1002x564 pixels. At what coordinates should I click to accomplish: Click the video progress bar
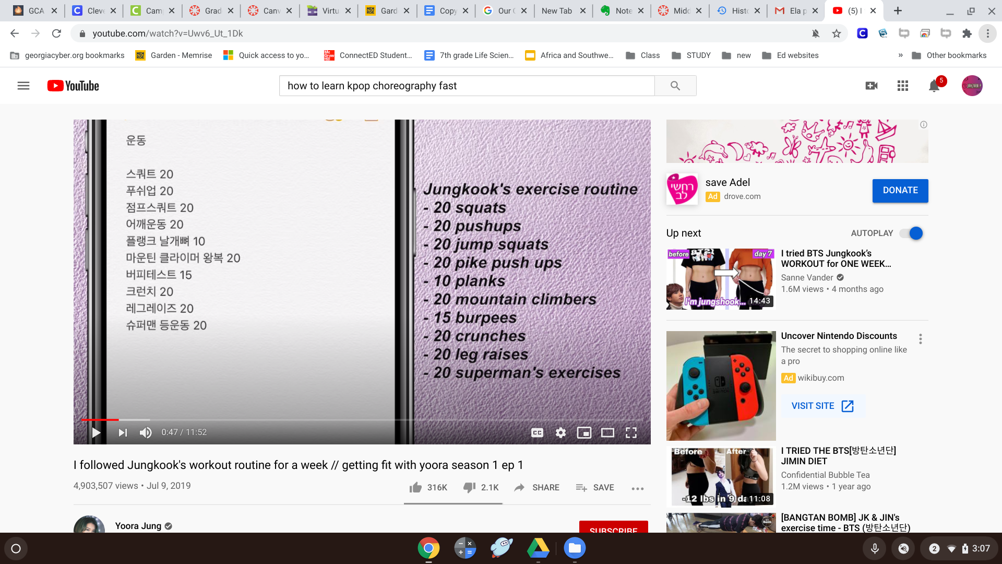coord(362,419)
